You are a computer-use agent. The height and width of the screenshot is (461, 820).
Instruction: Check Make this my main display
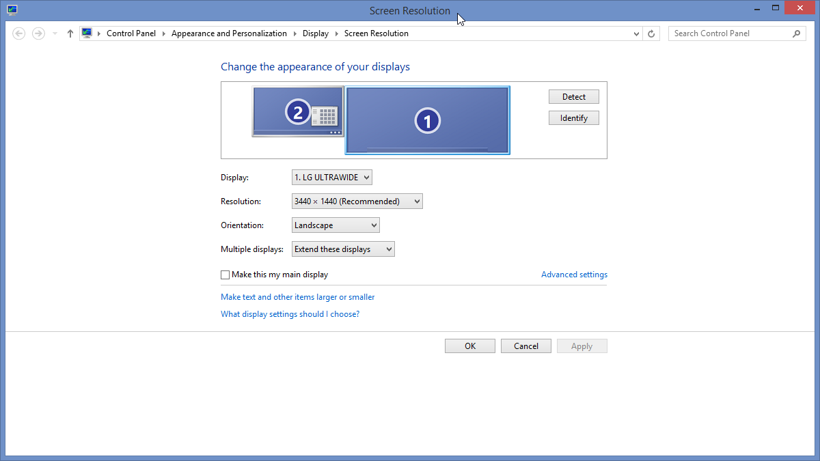point(225,275)
